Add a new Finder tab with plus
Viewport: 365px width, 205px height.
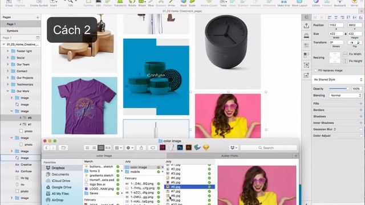[x=296, y=155]
